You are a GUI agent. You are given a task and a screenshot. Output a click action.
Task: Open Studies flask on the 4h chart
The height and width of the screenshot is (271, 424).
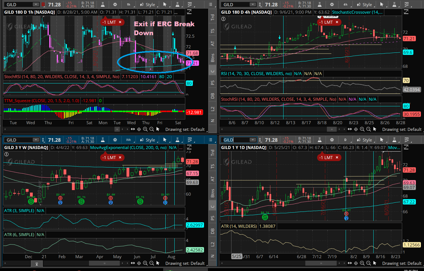(320, 4)
